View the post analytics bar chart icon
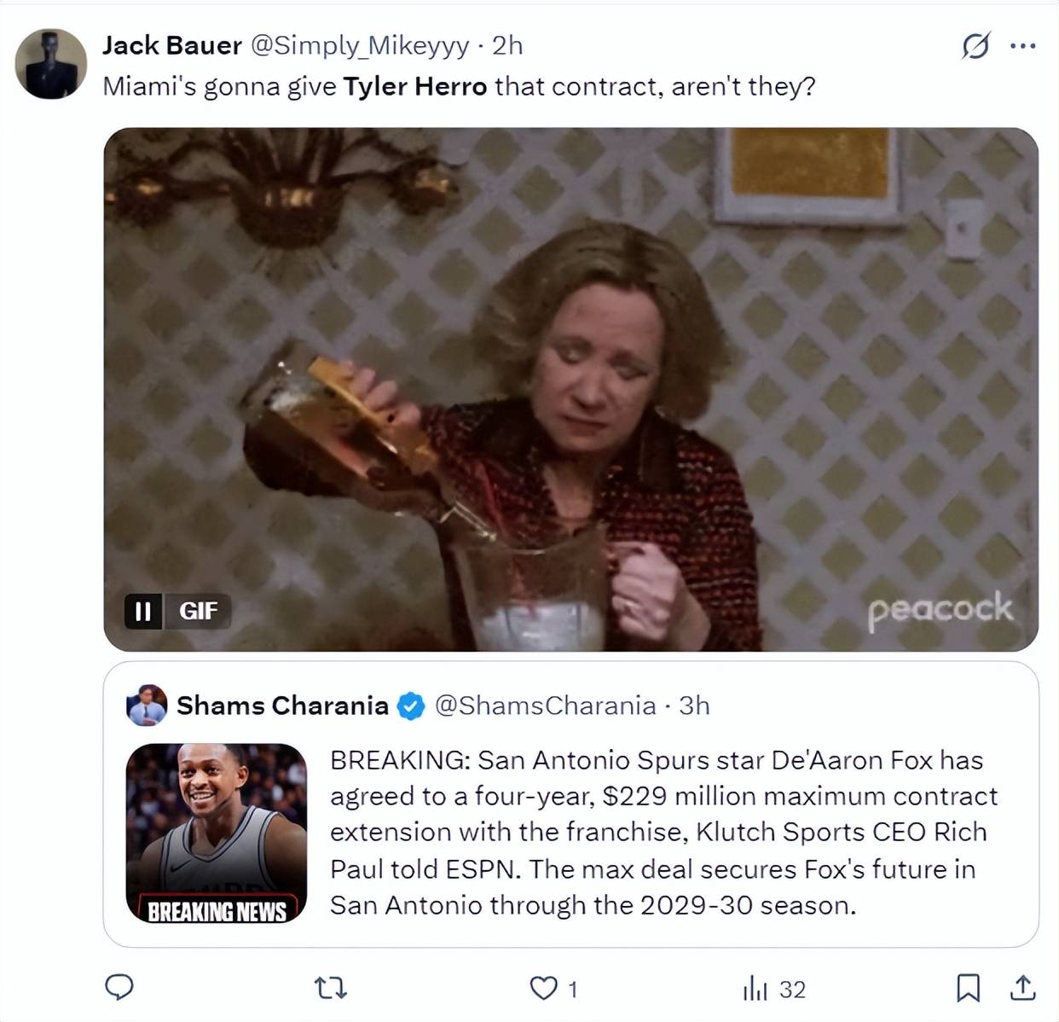This screenshot has width=1059, height=1022. coord(755,989)
